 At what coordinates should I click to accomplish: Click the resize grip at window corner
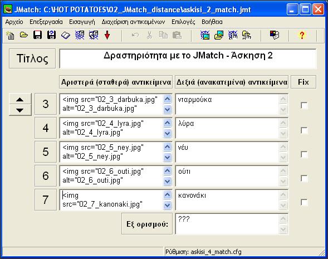(x=321, y=252)
